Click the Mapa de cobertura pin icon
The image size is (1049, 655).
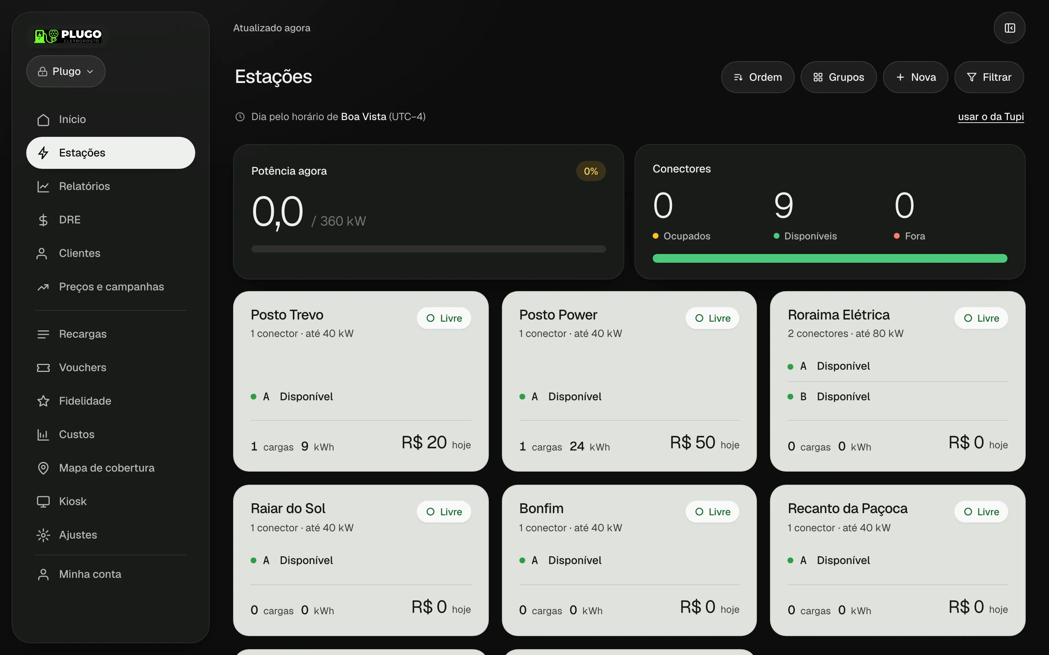pos(43,468)
